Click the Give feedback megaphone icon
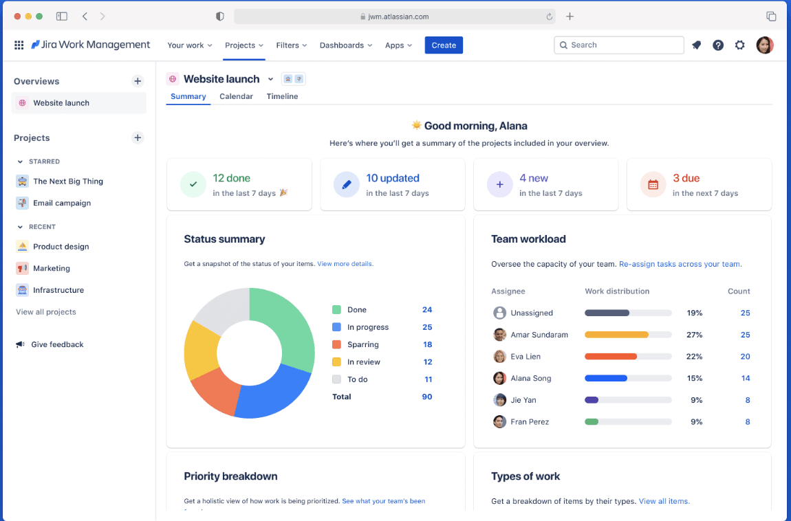This screenshot has width=791, height=521. [x=20, y=344]
